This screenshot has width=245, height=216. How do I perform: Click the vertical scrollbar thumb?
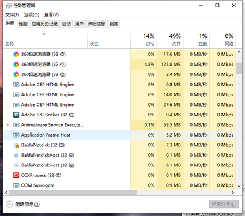pos(239,68)
